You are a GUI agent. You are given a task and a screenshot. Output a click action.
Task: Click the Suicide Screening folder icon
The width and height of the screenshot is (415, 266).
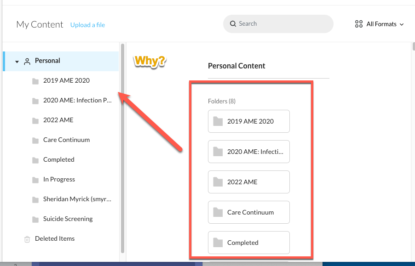point(35,219)
